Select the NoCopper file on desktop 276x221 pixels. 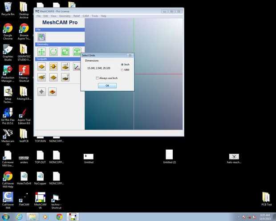[41, 178]
